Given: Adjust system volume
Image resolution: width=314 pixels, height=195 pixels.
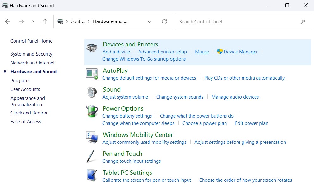Looking at the screenshot, I should coord(125,97).
